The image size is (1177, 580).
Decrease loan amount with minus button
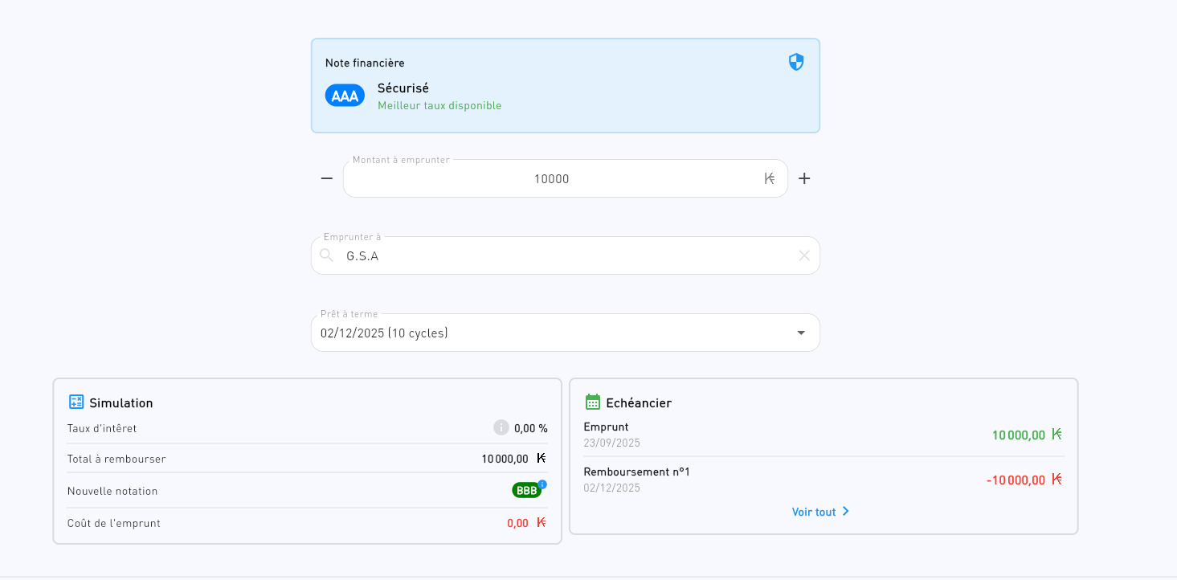(326, 178)
